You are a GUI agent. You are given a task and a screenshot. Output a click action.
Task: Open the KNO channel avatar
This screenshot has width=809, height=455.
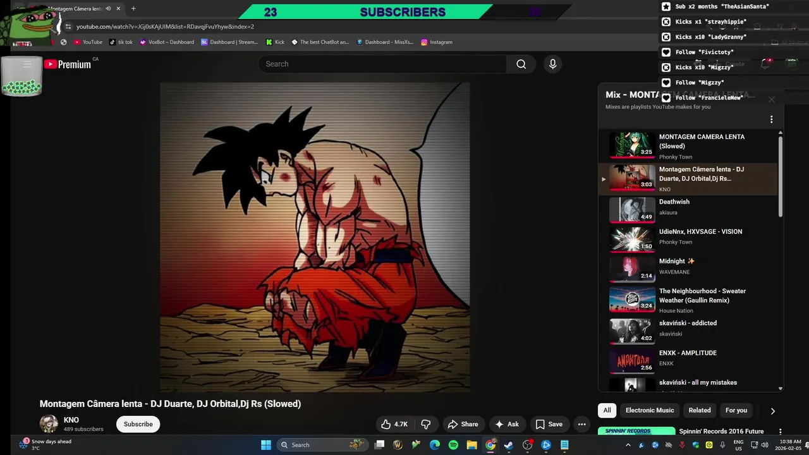49,424
